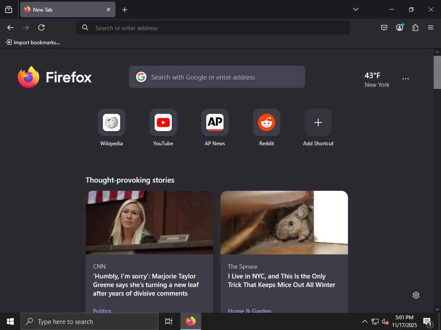
Task: Close the New Tab tab
Action: point(109,9)
